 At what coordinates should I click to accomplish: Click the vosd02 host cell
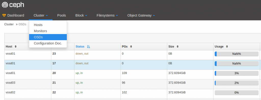tap(10, 93)
